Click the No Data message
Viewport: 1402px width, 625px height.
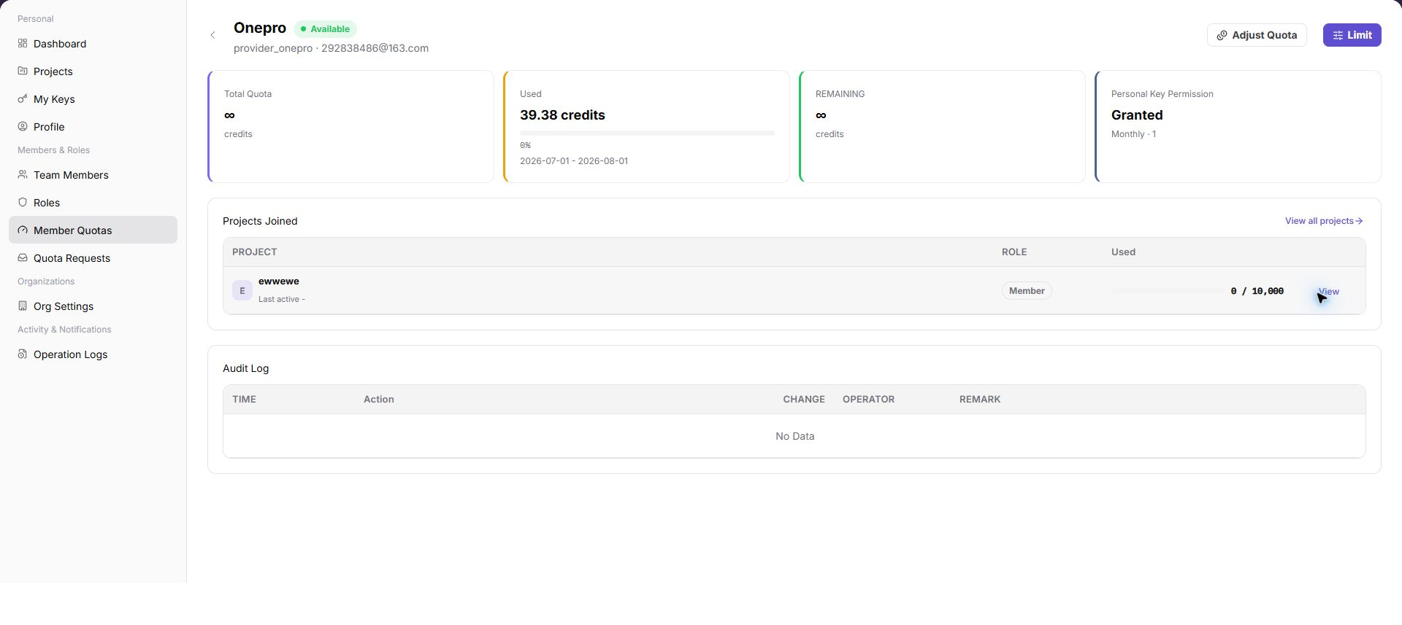tap(794, 436)
